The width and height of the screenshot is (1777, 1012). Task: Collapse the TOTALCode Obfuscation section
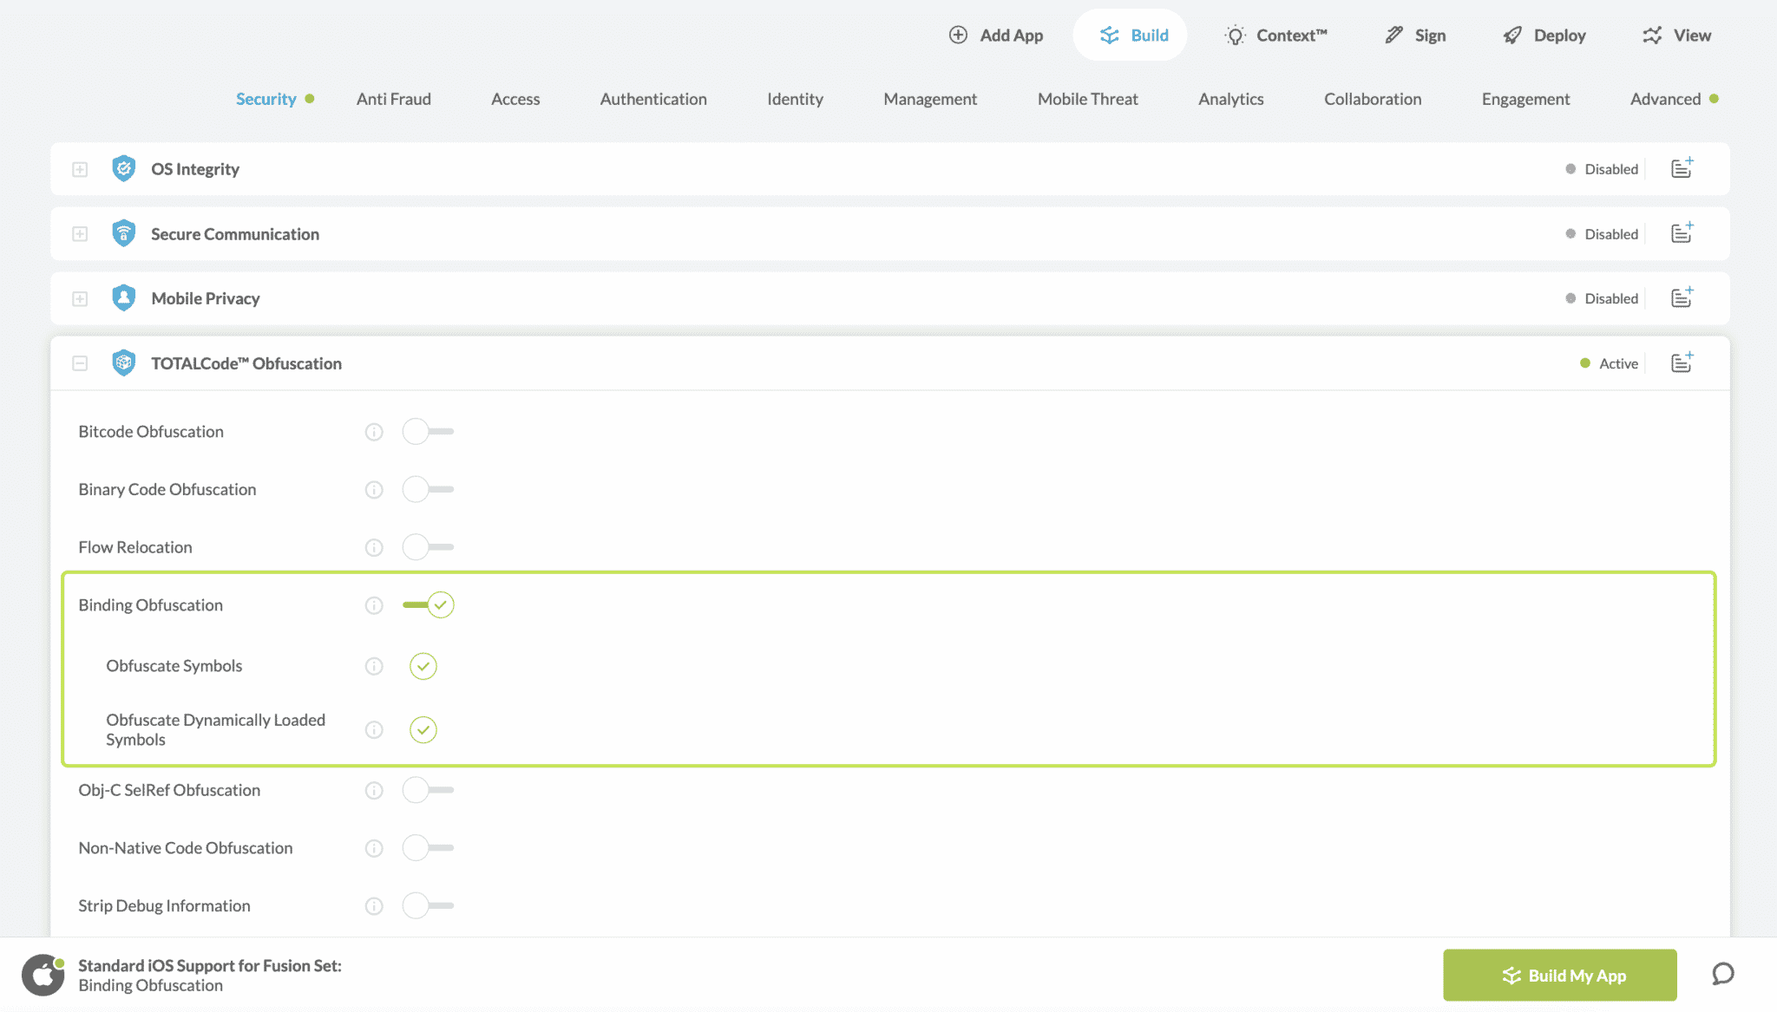(79, 362)
